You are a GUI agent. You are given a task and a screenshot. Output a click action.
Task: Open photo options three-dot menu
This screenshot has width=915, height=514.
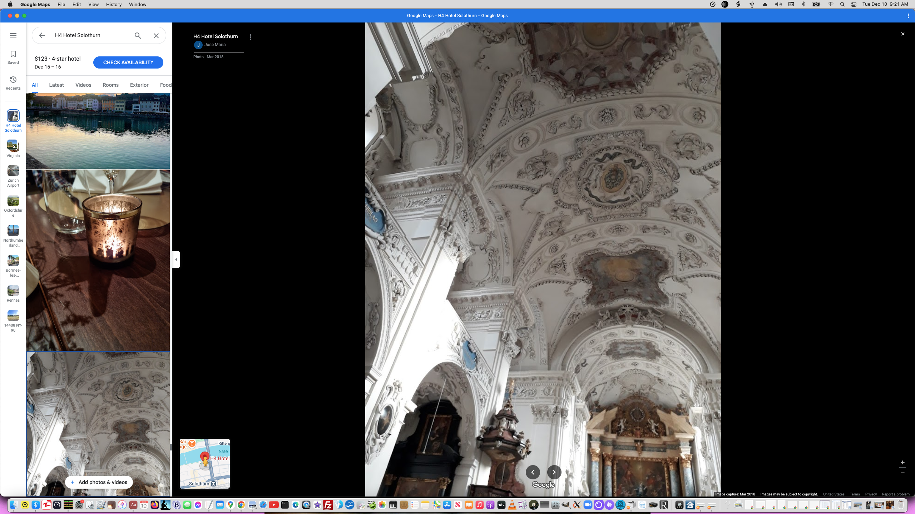(x=251, y=37)
